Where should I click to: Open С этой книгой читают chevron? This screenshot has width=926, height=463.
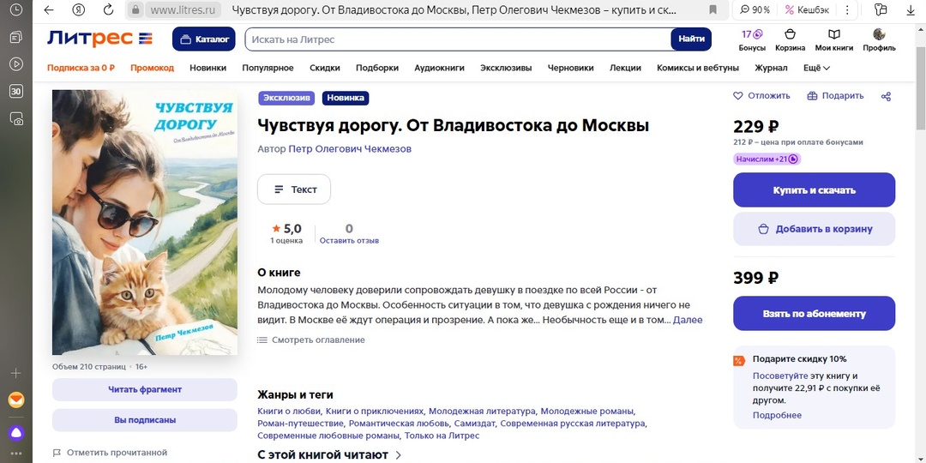(398, 454)
